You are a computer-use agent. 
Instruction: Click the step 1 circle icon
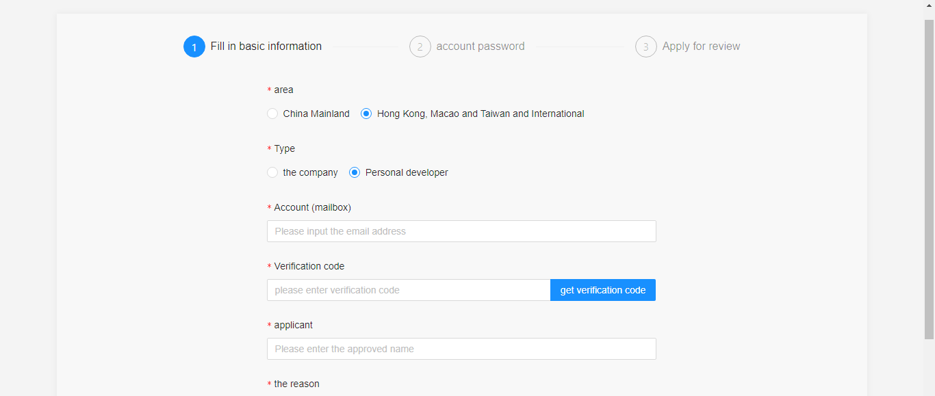pos(194,47)
